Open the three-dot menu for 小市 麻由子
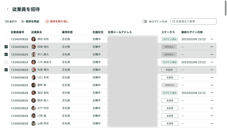Screen dimensions: 227x138 click(x=212, y=62)
